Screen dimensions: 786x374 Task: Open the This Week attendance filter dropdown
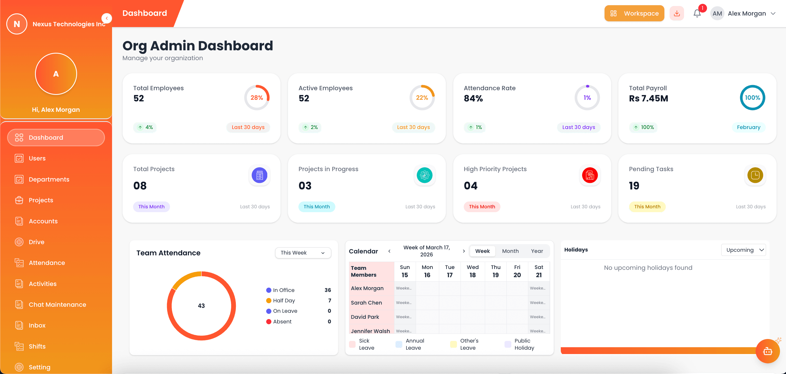click(303, 253)
